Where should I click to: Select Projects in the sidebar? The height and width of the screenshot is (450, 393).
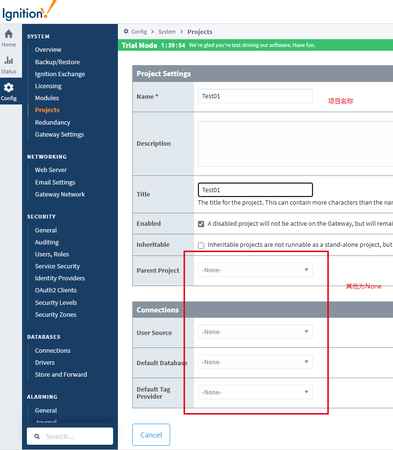click(47, 110)
